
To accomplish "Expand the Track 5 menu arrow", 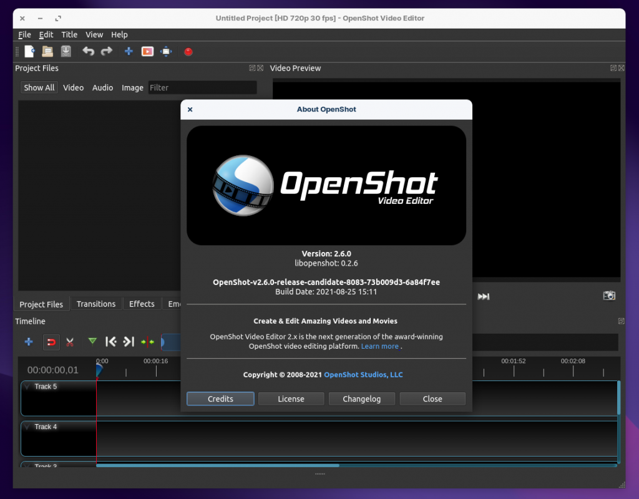I will (27, 387).
